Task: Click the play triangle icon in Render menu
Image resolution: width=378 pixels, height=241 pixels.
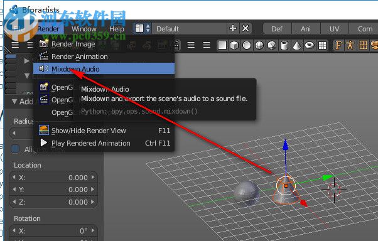Action: coord(43,142)
